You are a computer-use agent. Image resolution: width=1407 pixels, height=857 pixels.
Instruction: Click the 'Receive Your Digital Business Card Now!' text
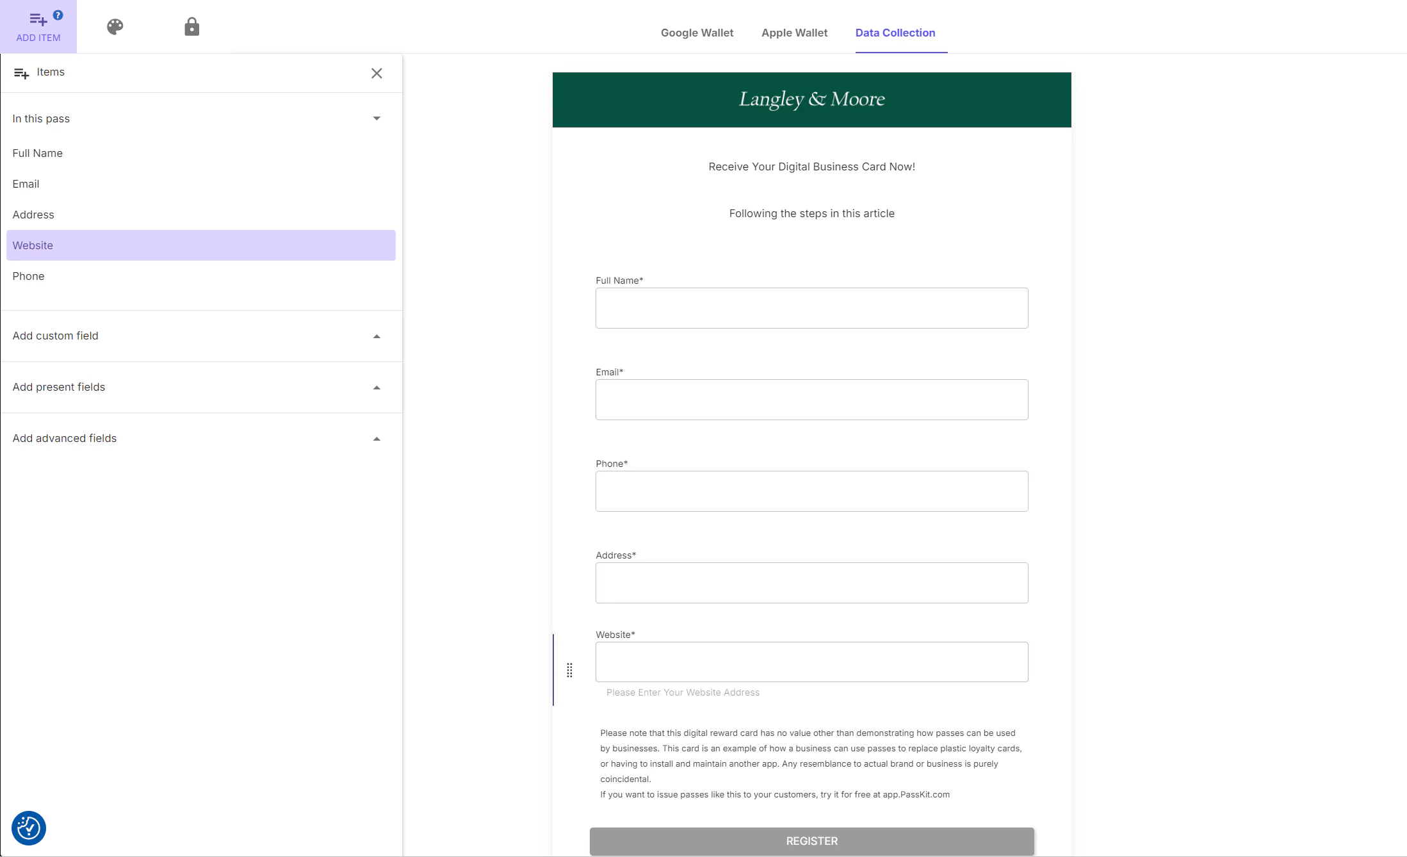tap(811, 167)
